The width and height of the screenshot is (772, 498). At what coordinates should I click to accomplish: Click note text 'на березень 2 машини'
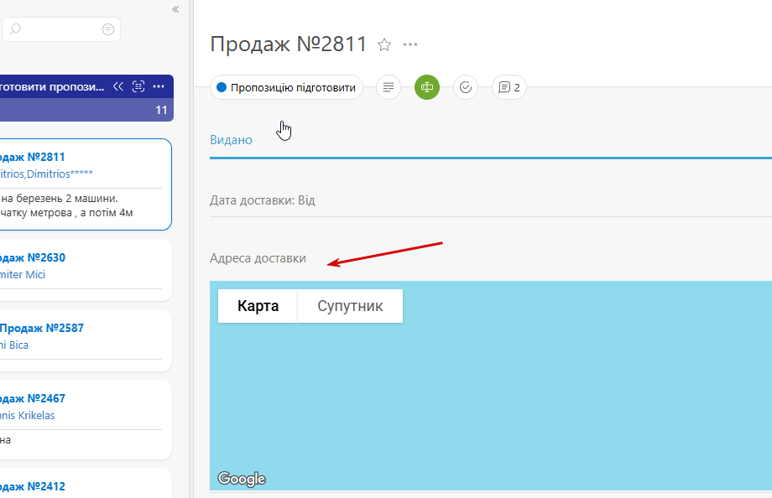pos(59,199)
